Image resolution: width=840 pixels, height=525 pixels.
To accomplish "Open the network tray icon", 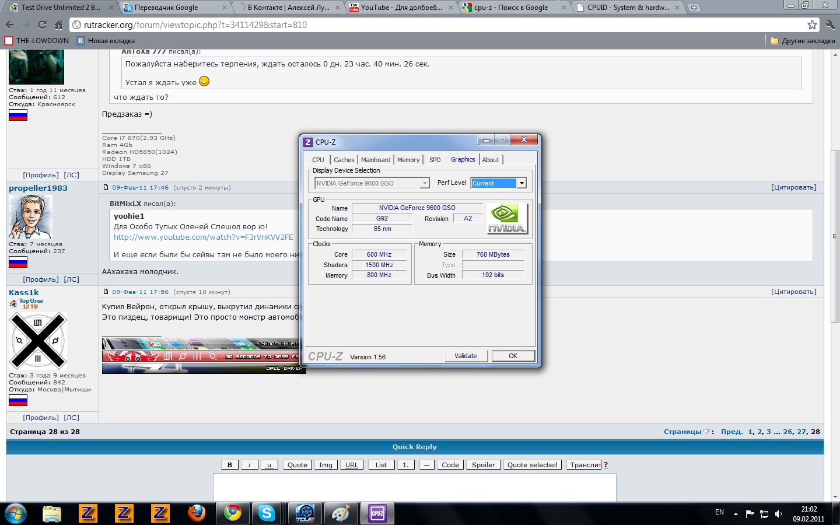I will (764, 514).
